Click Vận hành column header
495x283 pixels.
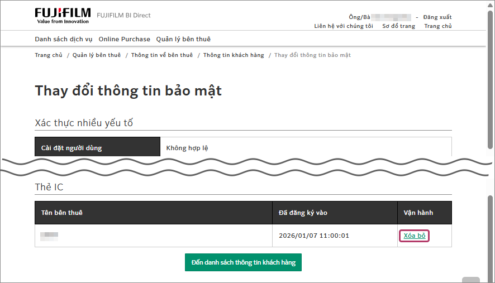(x=425, y=213)
